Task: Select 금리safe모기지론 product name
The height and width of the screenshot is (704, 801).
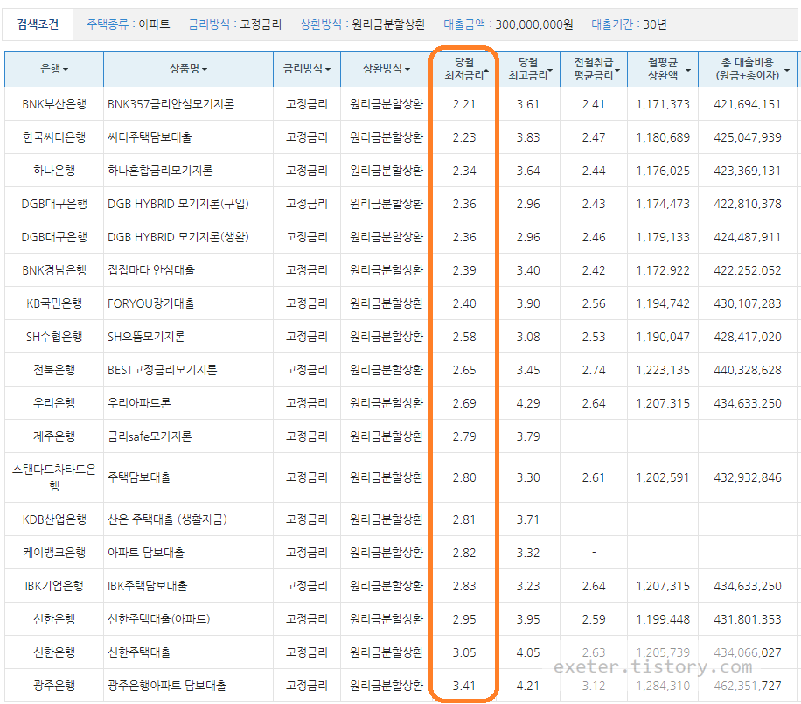Action: (x=150, y=436)
